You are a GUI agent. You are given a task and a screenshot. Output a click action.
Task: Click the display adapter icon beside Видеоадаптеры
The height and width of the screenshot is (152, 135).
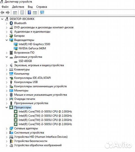[x=11, y=40]
